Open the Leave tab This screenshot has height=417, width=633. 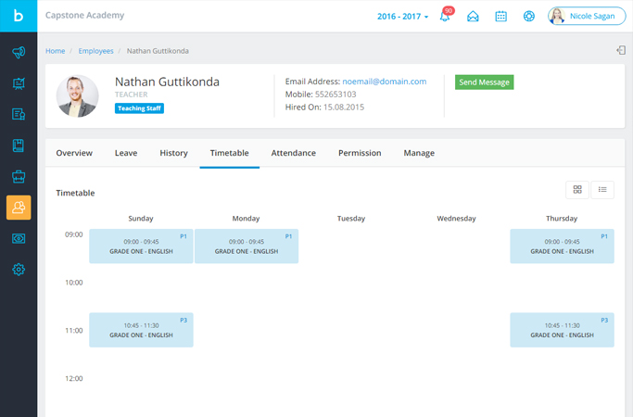[x=126, y=153]
